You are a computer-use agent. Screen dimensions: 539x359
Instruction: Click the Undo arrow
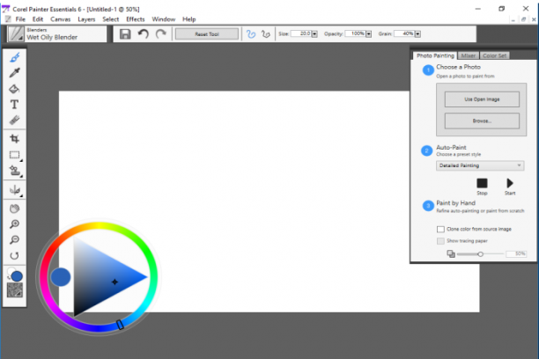144,34
